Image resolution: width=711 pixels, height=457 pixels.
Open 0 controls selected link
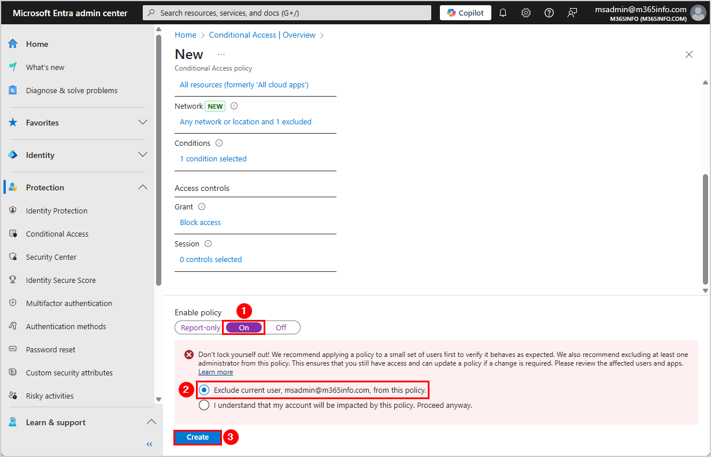coord(210,259)
